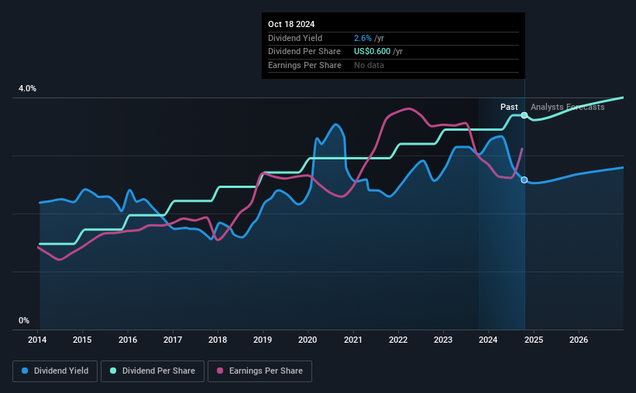Viewport: 636px width, 393px height.
Task: Click the 'No data' earnings value
Action: [x=369, y=65]
